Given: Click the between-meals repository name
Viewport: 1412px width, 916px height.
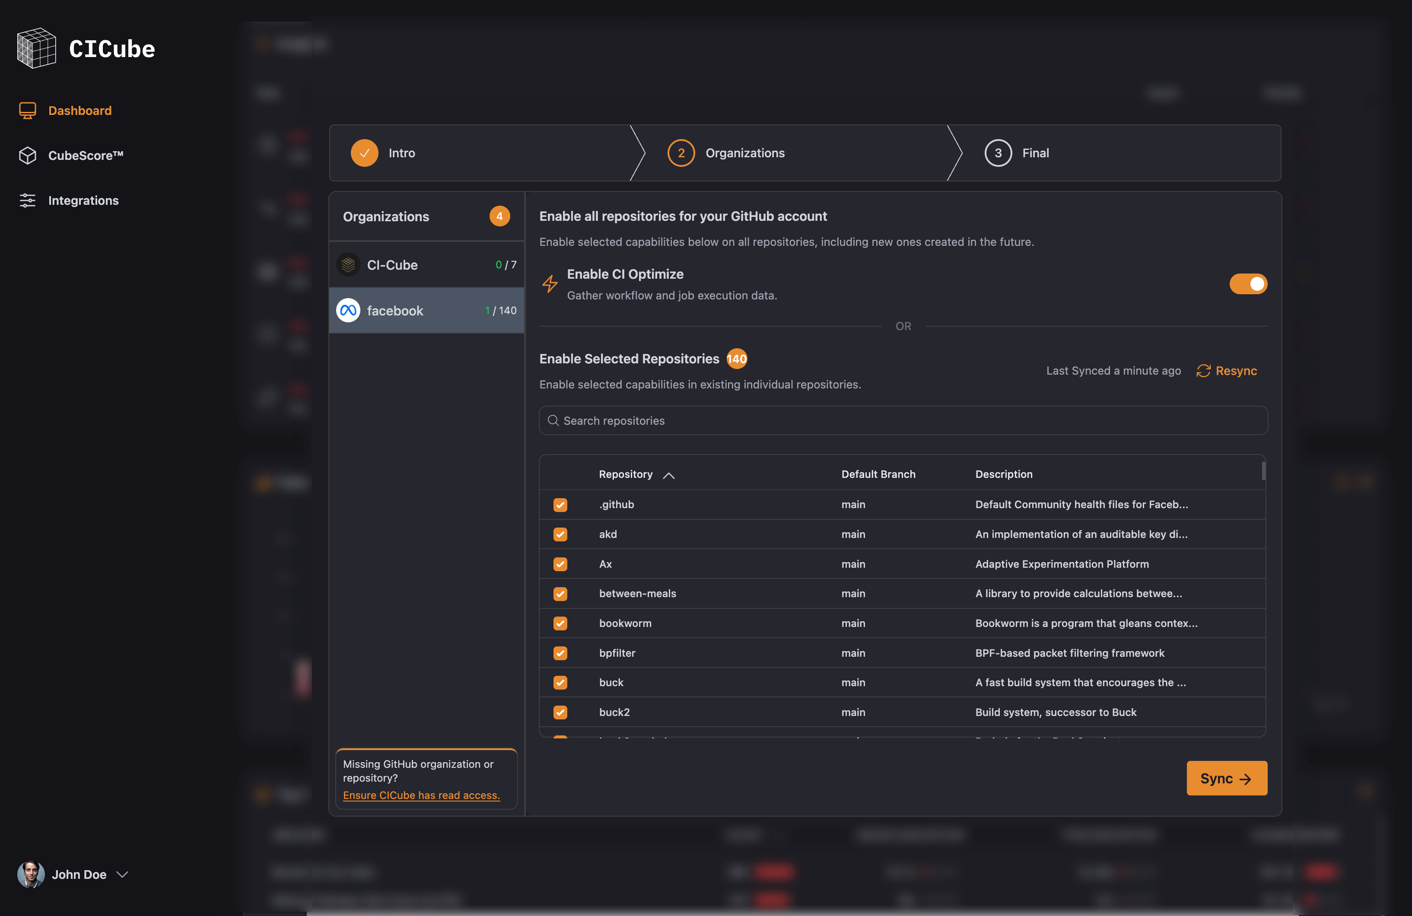Looking at the screenshot, I should [638, 593].
